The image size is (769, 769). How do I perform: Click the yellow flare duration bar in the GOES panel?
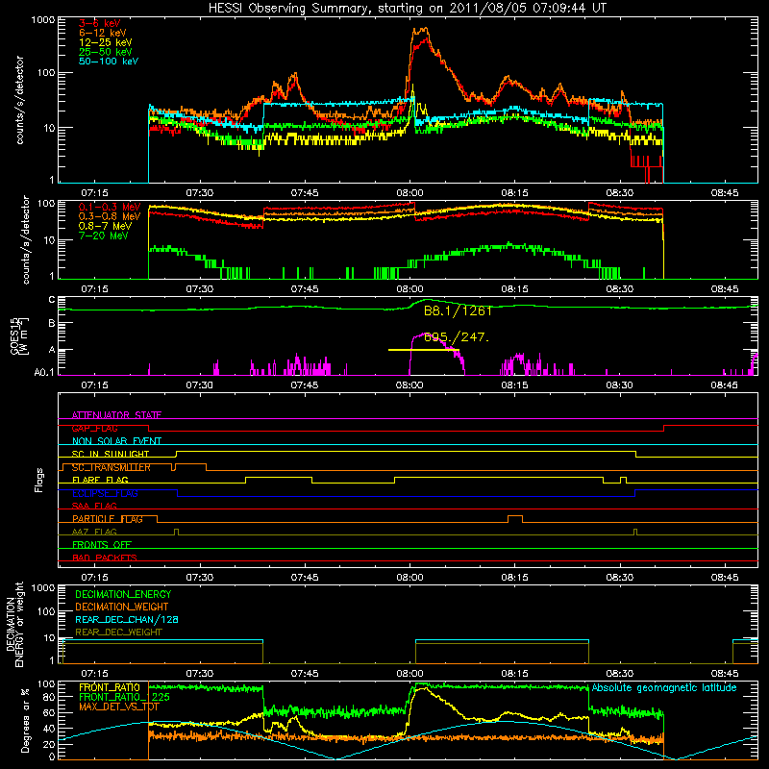[423, 350]
